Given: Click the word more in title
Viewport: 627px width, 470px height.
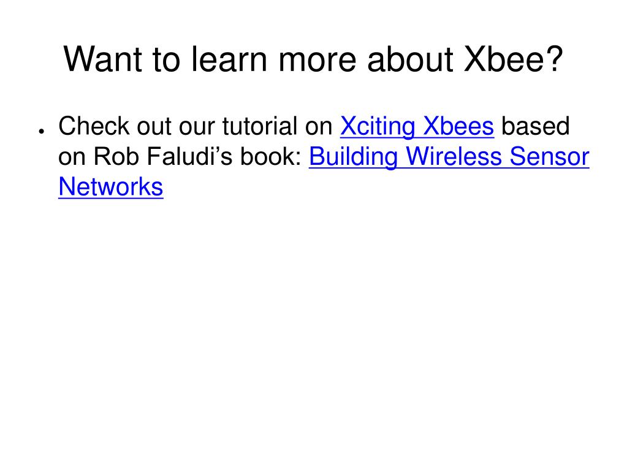Looking at the screenshot, I should pos(317,59).
